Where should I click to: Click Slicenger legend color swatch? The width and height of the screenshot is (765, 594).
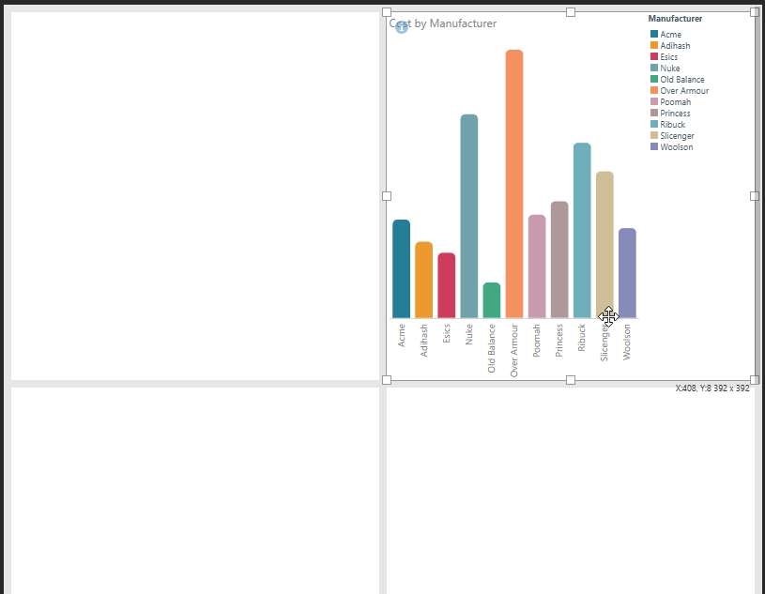(x=653, y=135)
